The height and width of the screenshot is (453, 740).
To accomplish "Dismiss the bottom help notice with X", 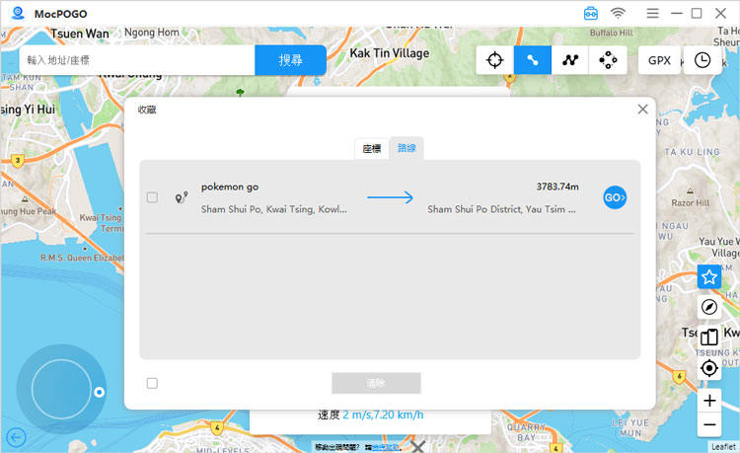I will click(417, 446).
